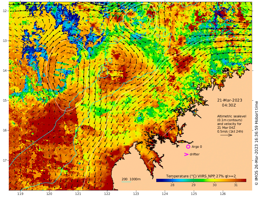Click longitude axis label 120
Viewport: 258px width, 199px height.
click(49, 194)
